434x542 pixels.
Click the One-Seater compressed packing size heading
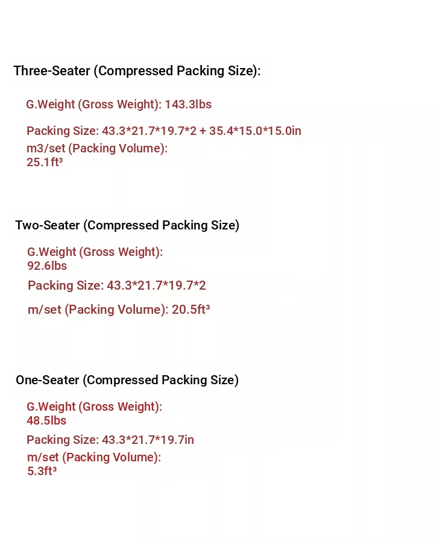pyautogui.click(x=127, y=380)
